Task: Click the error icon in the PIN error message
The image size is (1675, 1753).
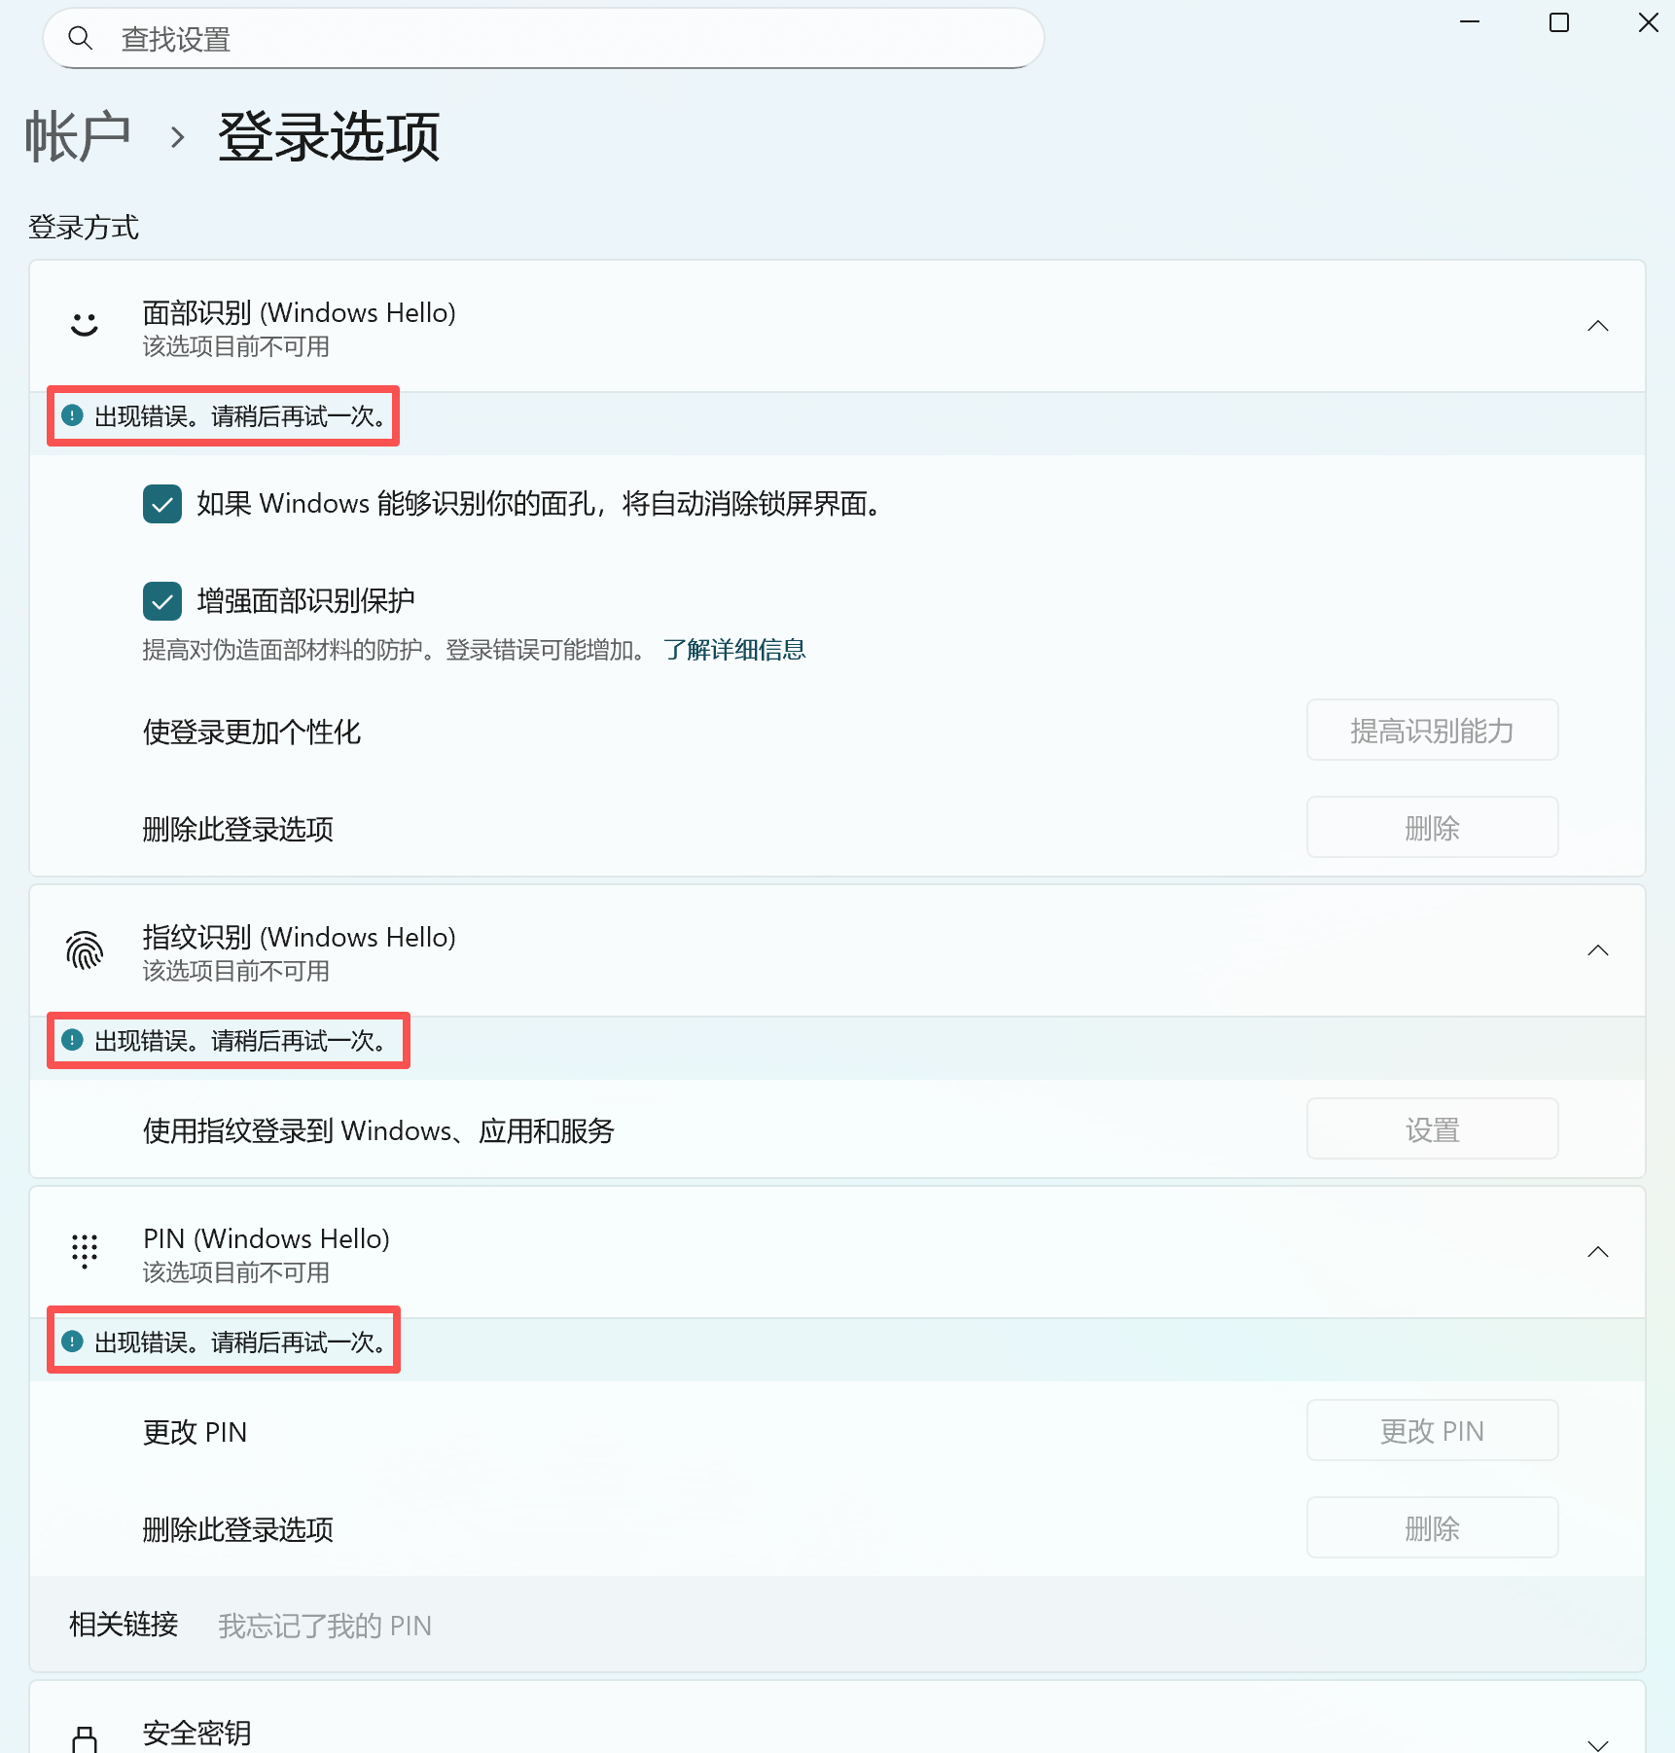Action: point(71,1341)
